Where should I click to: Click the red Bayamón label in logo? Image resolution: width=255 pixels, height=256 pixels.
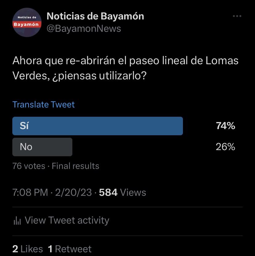[x=27, y=24]
